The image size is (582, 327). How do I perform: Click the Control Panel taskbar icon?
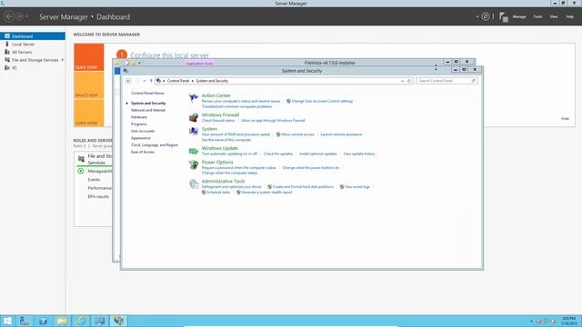coord(118,321)
